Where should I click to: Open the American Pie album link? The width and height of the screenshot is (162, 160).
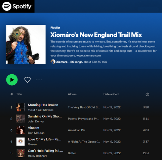point(77,130)
